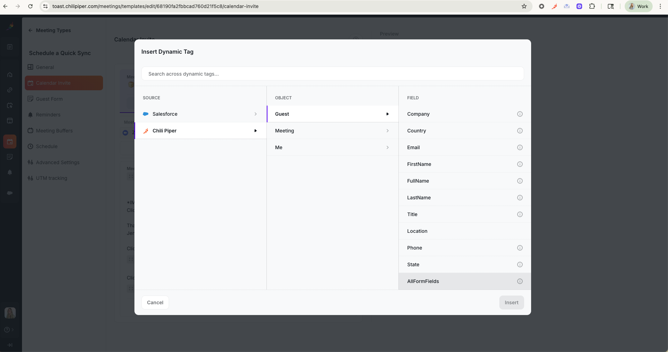Select the Chili Piper source
This screenshot has width=668, height=352.
click(x=200, y=131)
